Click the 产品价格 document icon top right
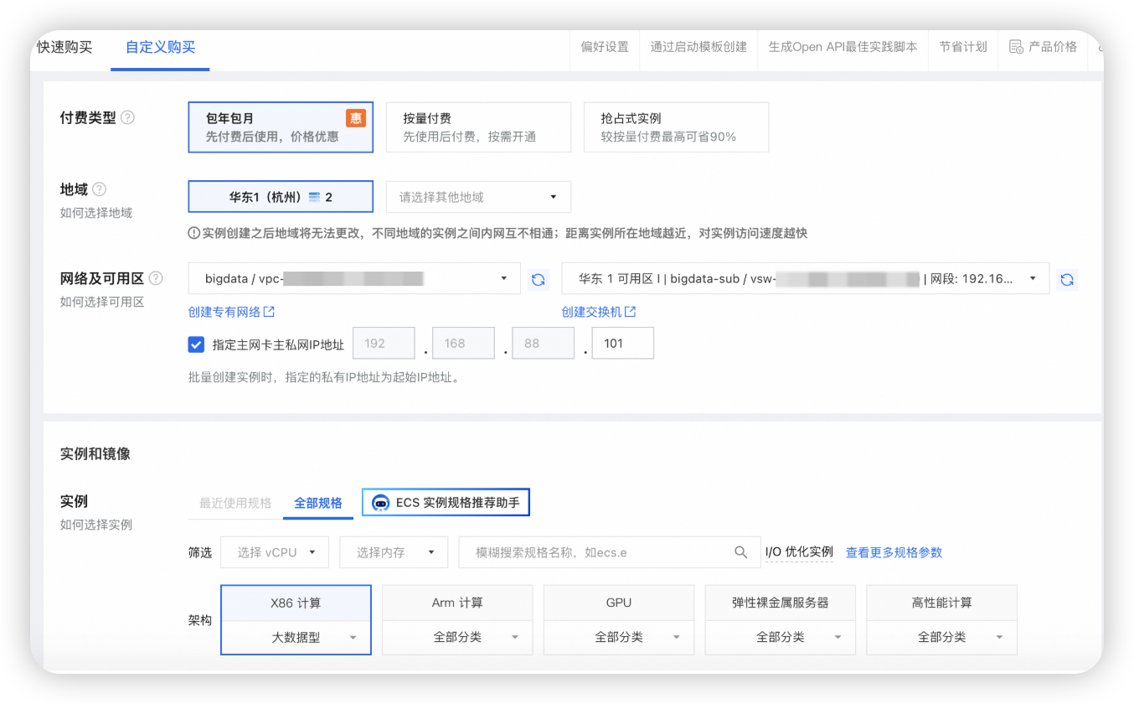The width and height of the screenshot is (1134, 704). tap(1015, 47)
